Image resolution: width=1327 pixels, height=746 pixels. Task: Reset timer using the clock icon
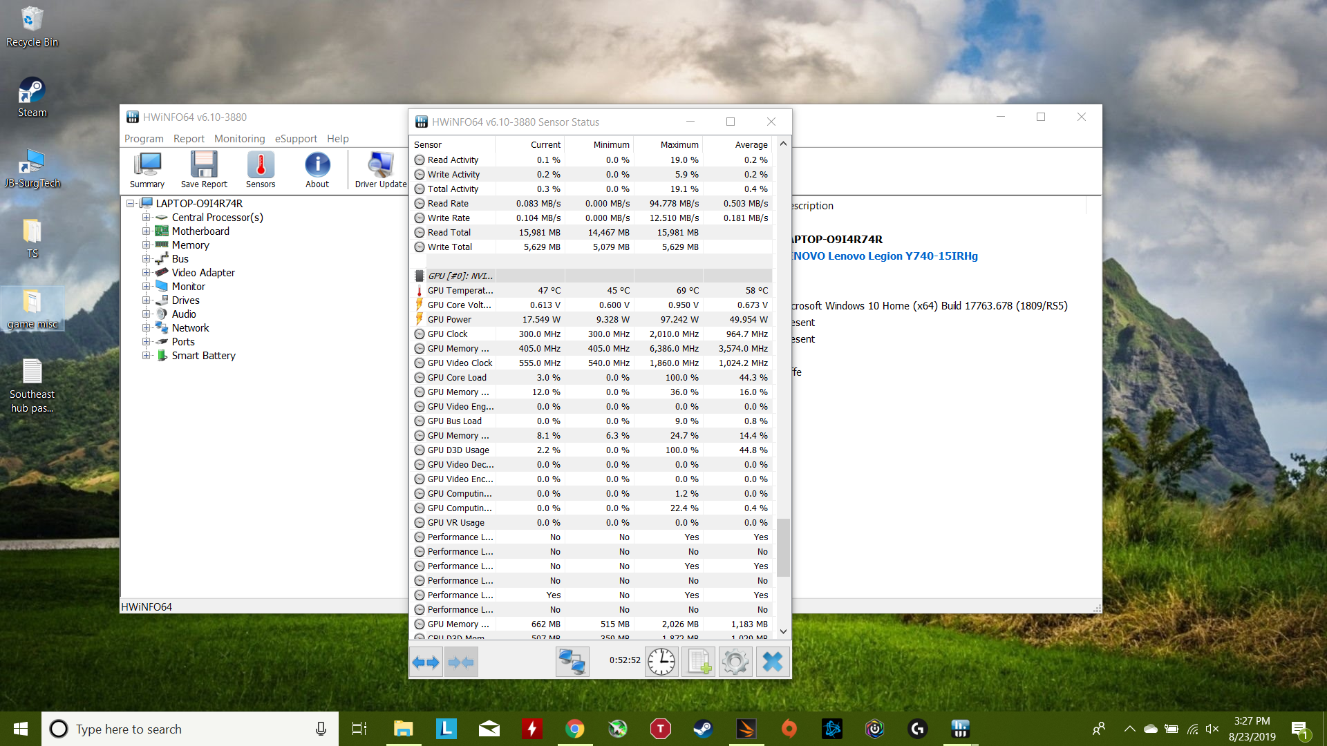661,662
